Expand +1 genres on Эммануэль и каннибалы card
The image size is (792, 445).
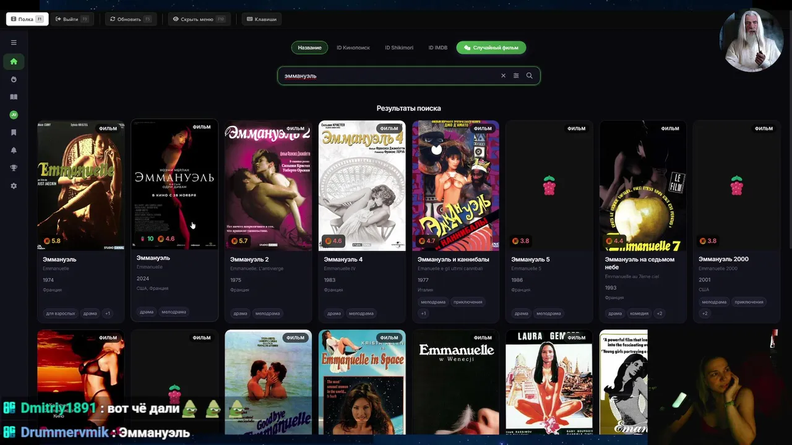coord(424,313)
